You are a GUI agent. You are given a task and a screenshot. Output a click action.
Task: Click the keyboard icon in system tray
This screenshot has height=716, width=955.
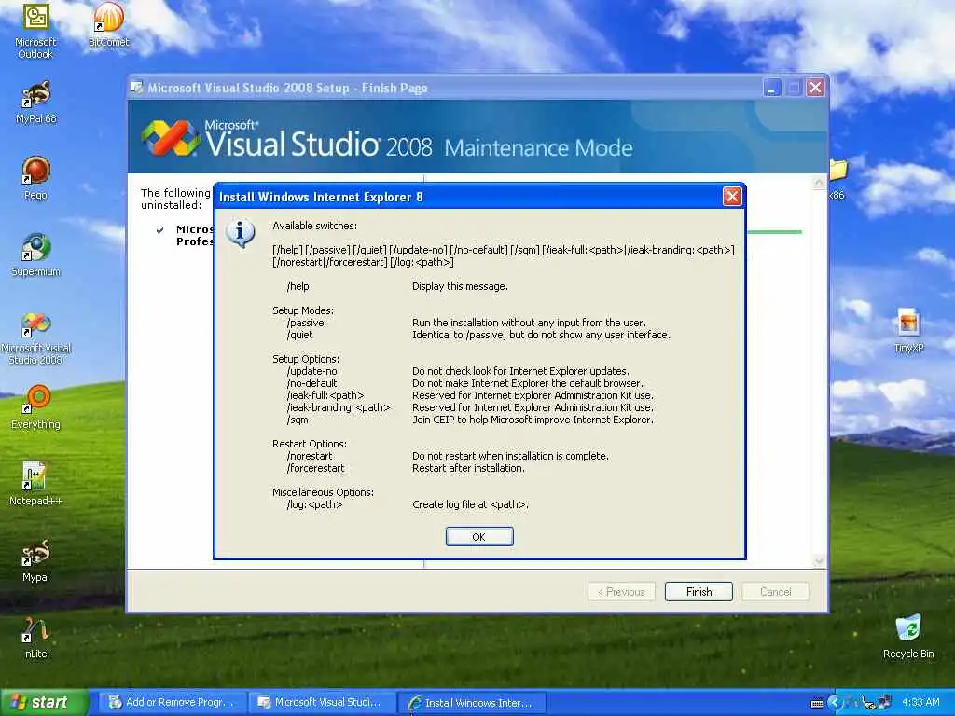click(x=817, y=703)
